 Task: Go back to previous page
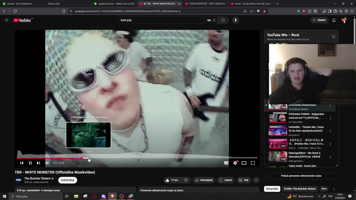coord(4,11)
